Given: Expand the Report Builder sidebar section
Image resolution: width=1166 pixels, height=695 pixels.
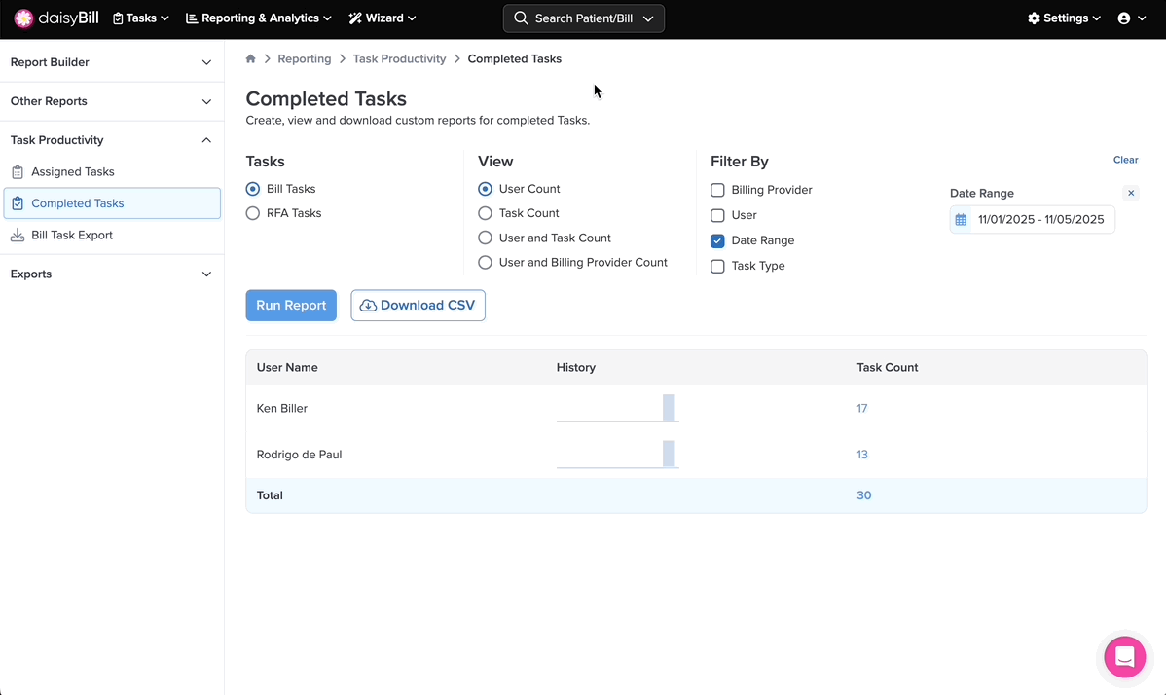Looking at the screenshot, I should pos(112,62).
